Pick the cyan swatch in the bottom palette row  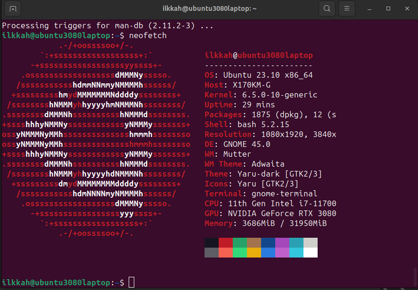(x=296, y=253)
